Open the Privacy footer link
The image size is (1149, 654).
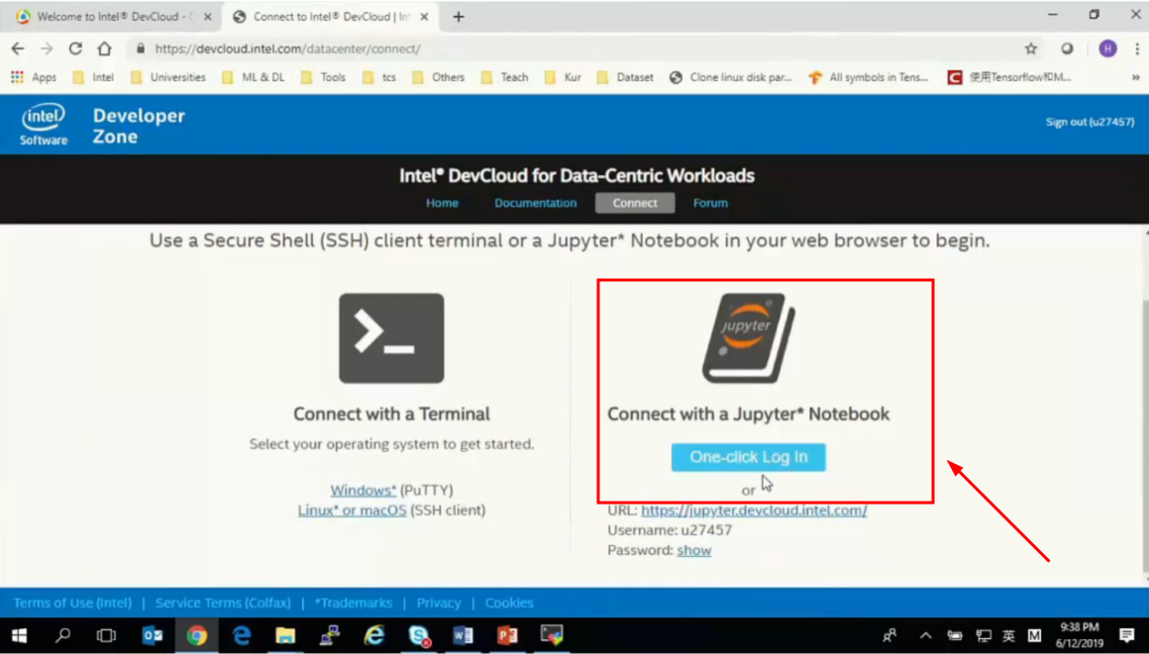(439, 603)
